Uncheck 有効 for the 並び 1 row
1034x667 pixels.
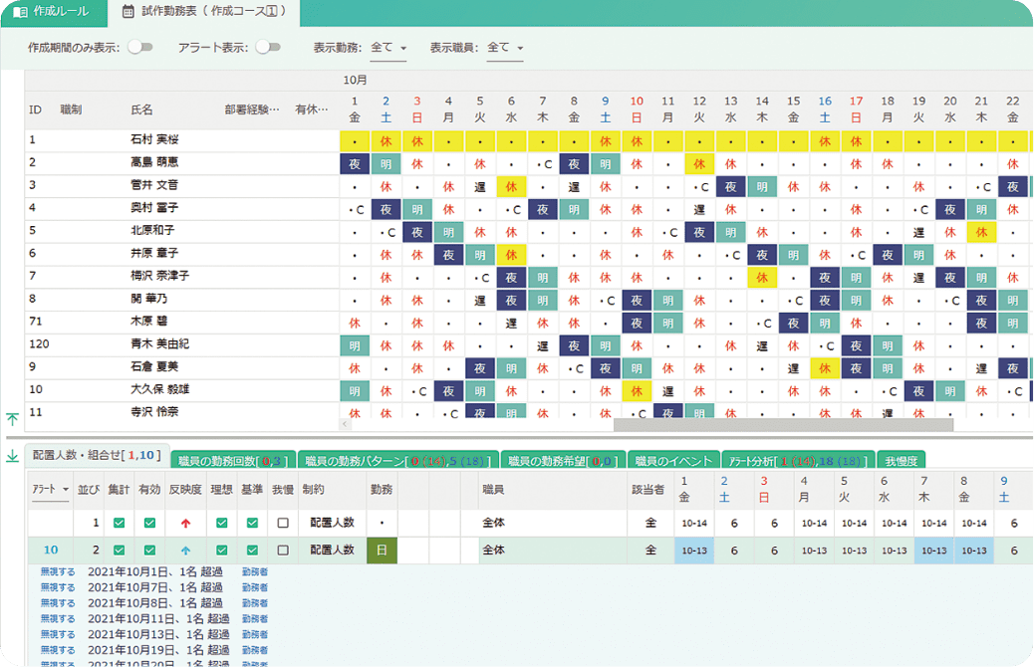[149, 523]
